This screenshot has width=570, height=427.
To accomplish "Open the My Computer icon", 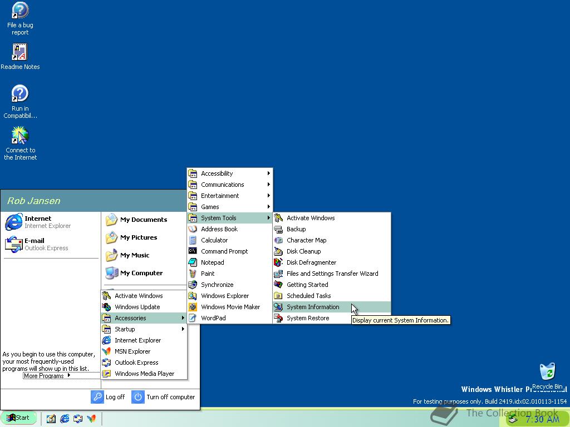I will 111,273.
